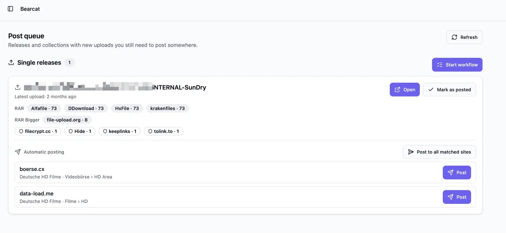The width and height of the screenshot is (506, 233).
Task: Post release to data-load.me
Action: pos(457,197)
